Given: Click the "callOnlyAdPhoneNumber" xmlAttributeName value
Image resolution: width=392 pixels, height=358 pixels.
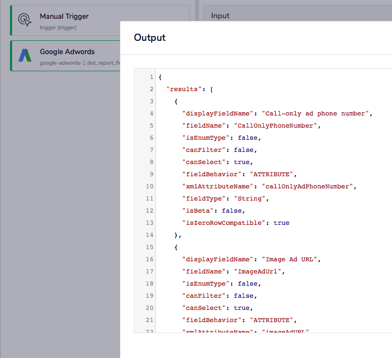Looking at the screenshot, I should click(x=307, y=186).
